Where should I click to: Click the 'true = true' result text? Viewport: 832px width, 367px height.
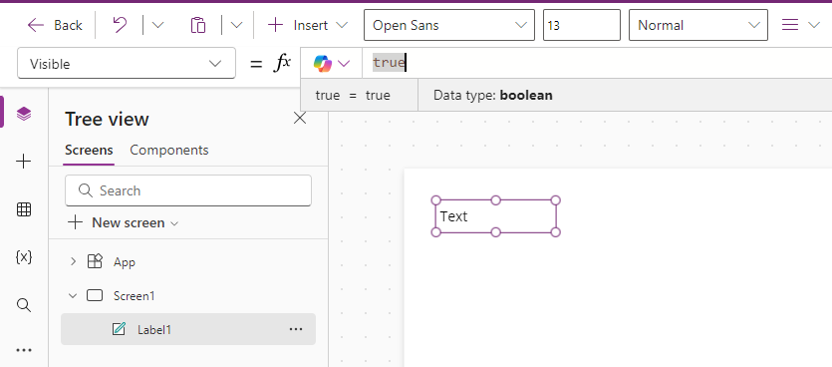point(353,95)
